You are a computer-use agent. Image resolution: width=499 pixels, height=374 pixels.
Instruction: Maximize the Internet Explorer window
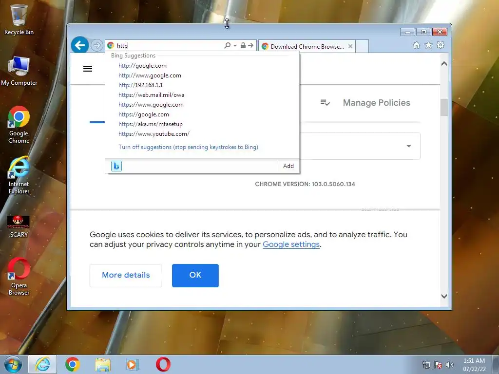423,32
